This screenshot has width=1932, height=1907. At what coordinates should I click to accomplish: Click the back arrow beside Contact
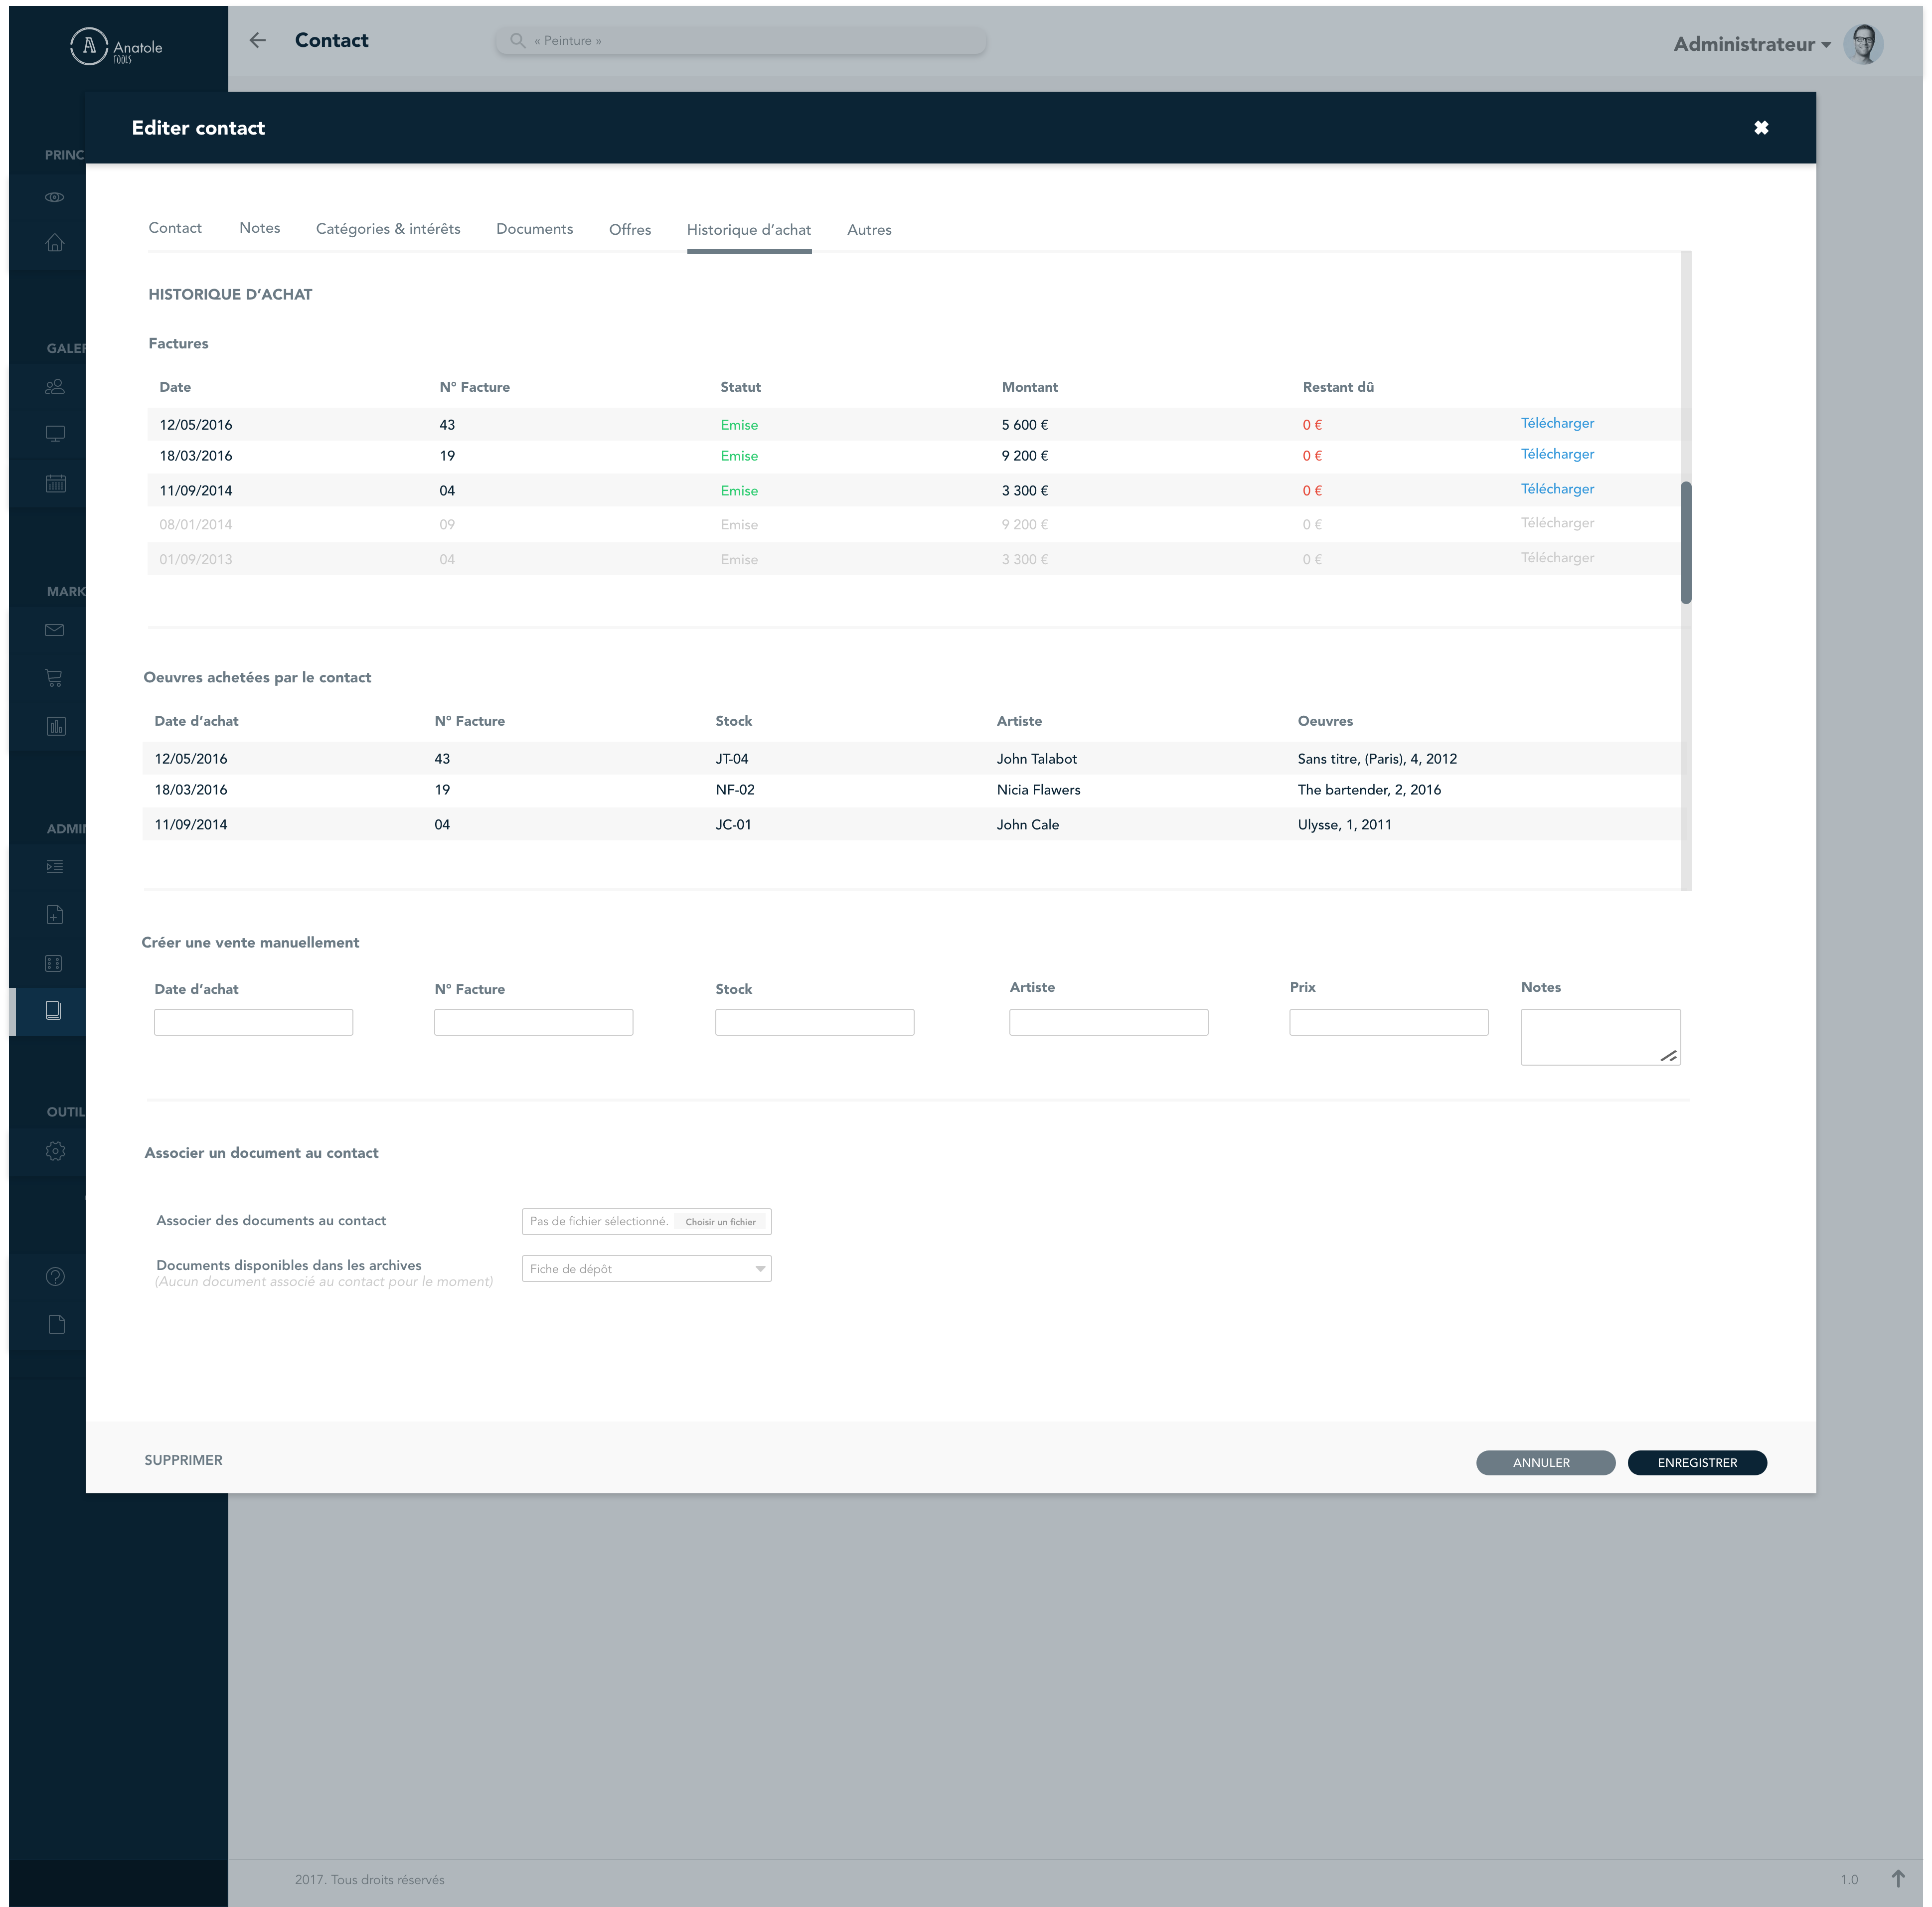tap(257, 40)
